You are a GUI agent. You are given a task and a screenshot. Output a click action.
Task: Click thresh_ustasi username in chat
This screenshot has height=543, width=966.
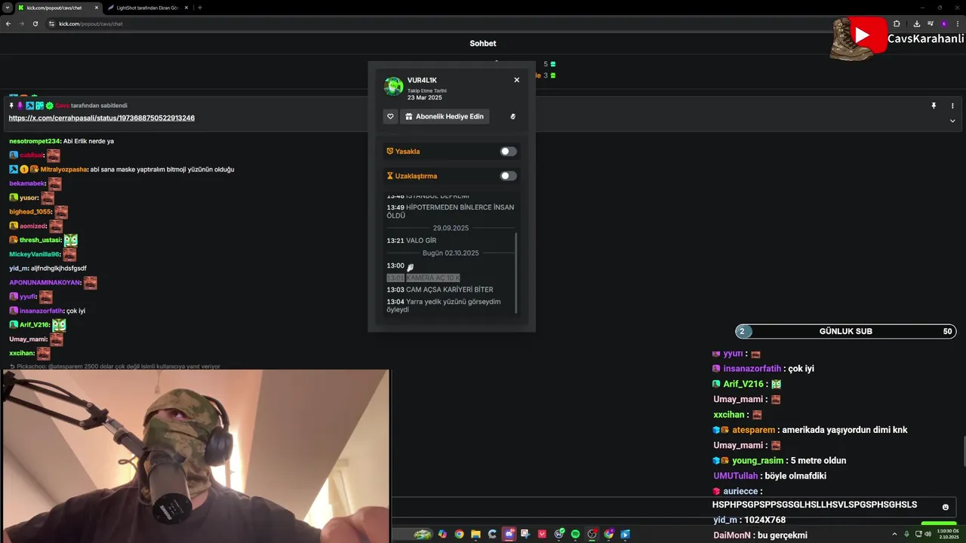click(x=40, y=240)
